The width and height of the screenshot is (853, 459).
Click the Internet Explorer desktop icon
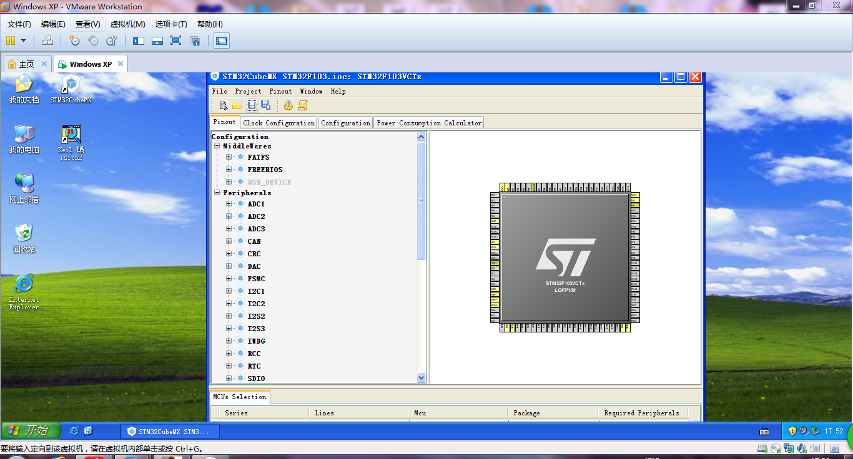24,292
